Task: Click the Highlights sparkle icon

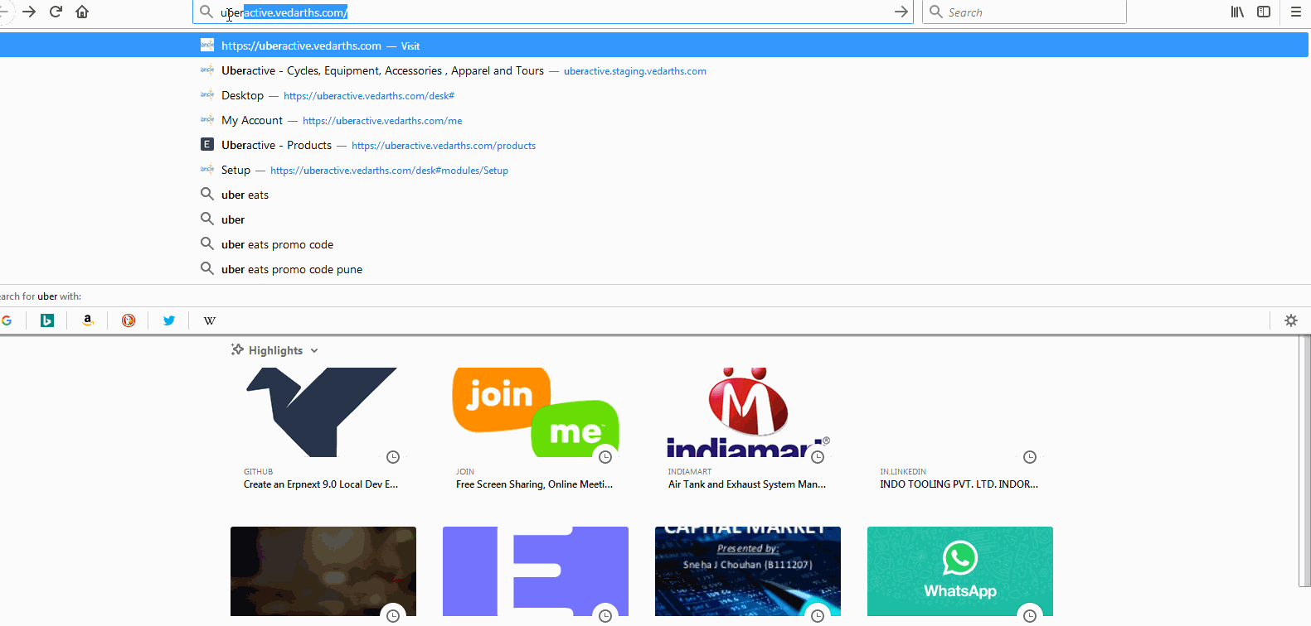Action: pyautogui.click(x=237, y=349)
